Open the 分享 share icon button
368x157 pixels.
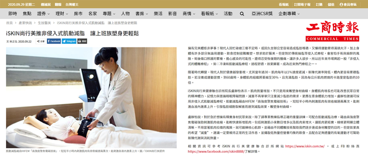(x=41, y=41)
